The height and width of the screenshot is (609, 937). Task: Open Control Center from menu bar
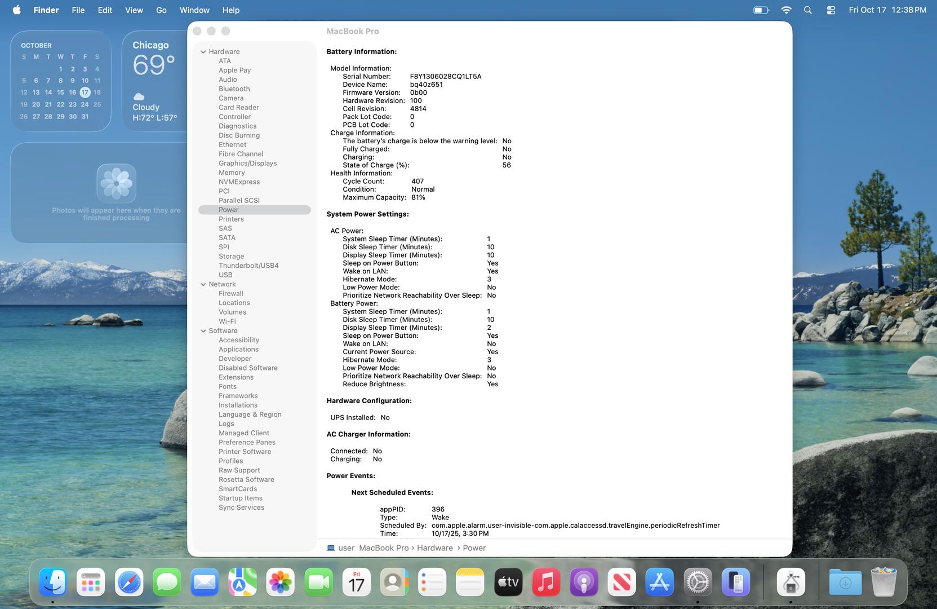[831, 10]
